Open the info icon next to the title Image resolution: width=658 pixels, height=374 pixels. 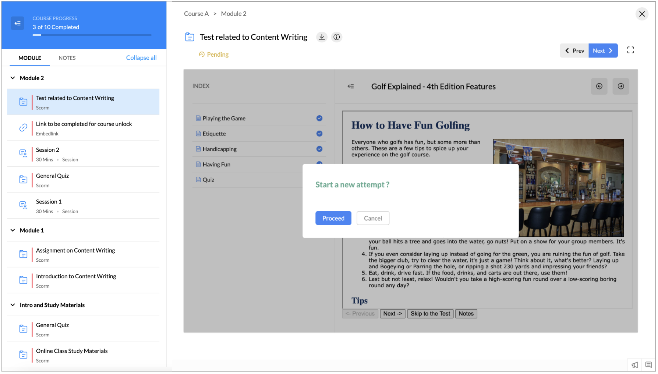(x=336, y=37)
